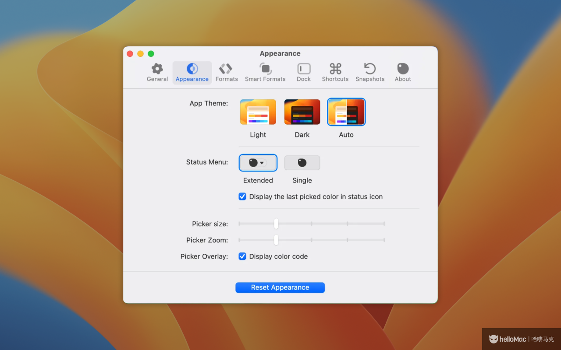The image size is (561, 350).
Task: Toggle Display the last picked color checkbox
Action: click(242, 196)
